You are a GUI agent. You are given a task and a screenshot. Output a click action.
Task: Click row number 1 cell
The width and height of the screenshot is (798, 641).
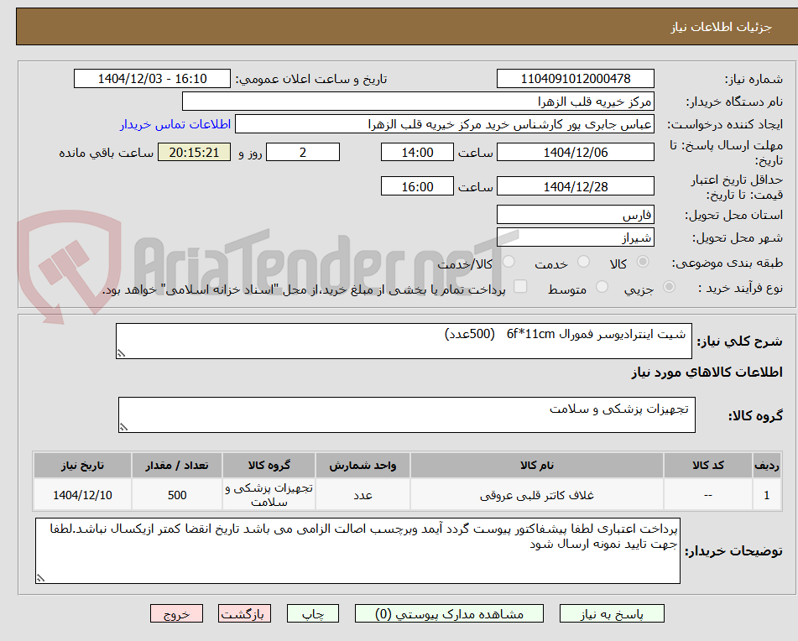(x=766, y=494)
